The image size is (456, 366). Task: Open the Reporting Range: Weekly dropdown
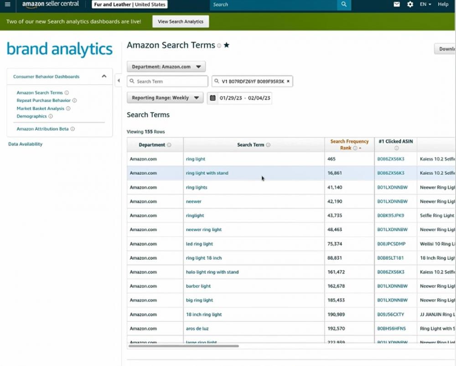(x=165, y=98)
